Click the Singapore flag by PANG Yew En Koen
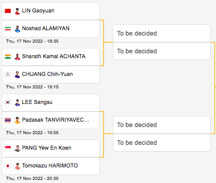 [8, 148]
